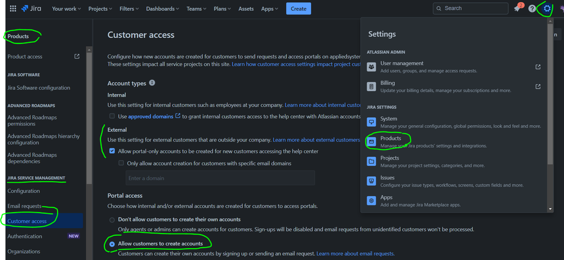Screen dimensions: 564x260
Task: Open Advanced Roadmaps dependencies
Action: (x=32, y=158)
